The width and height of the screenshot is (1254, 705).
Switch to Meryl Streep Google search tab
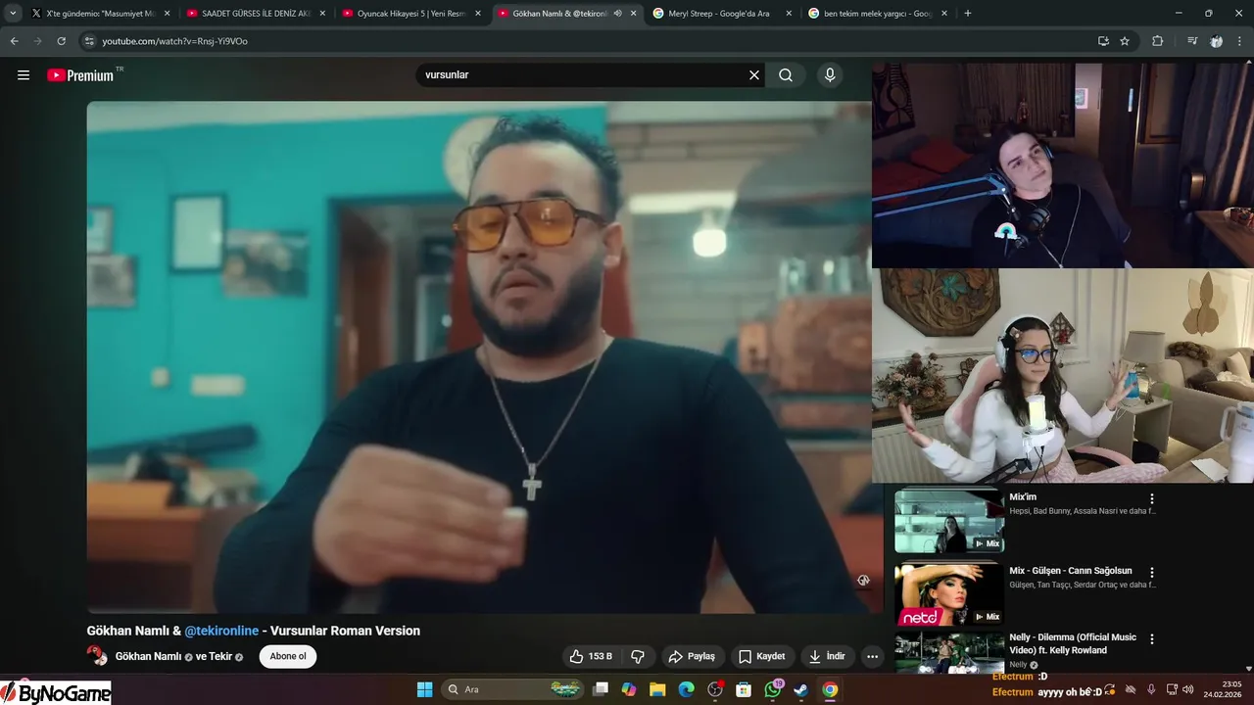point(722,14)
